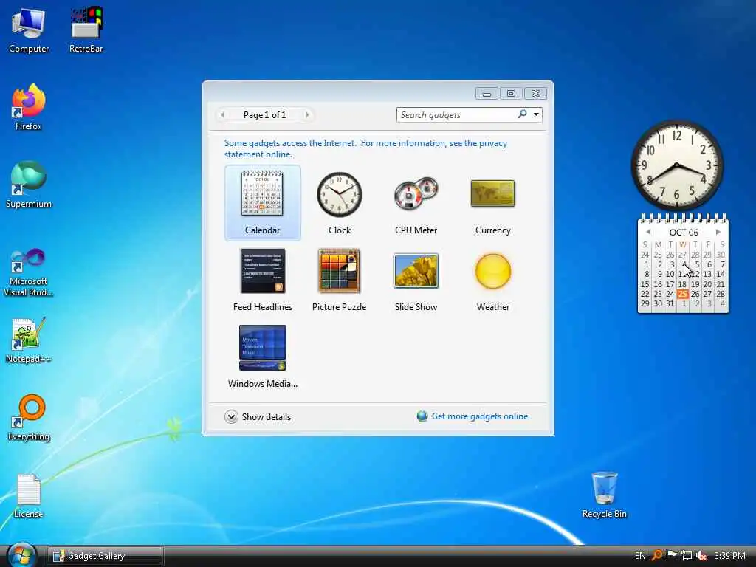Screen dimensions: 756x567
Task: Click the Action Center flag tray icon
Action: 672,555
